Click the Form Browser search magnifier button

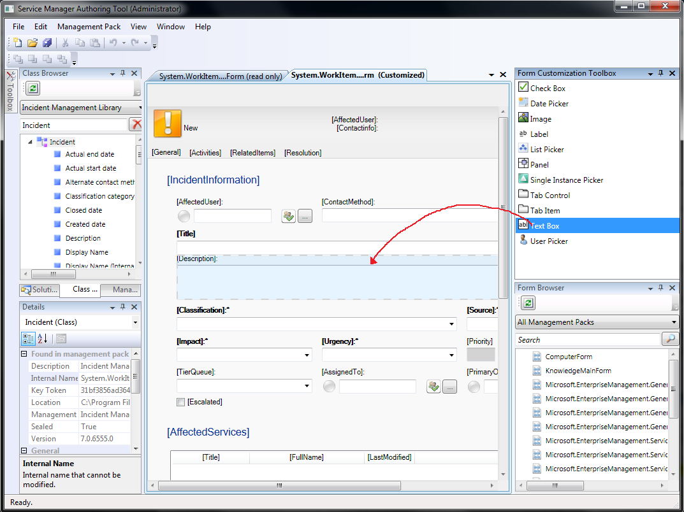(x=670, y=339)
